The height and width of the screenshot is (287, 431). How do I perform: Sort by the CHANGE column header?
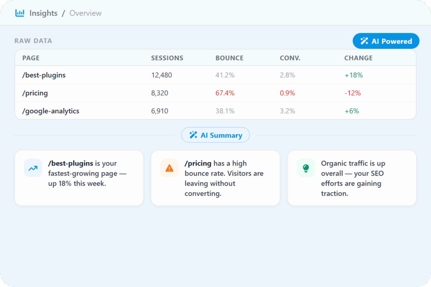(x=358, y=58)
